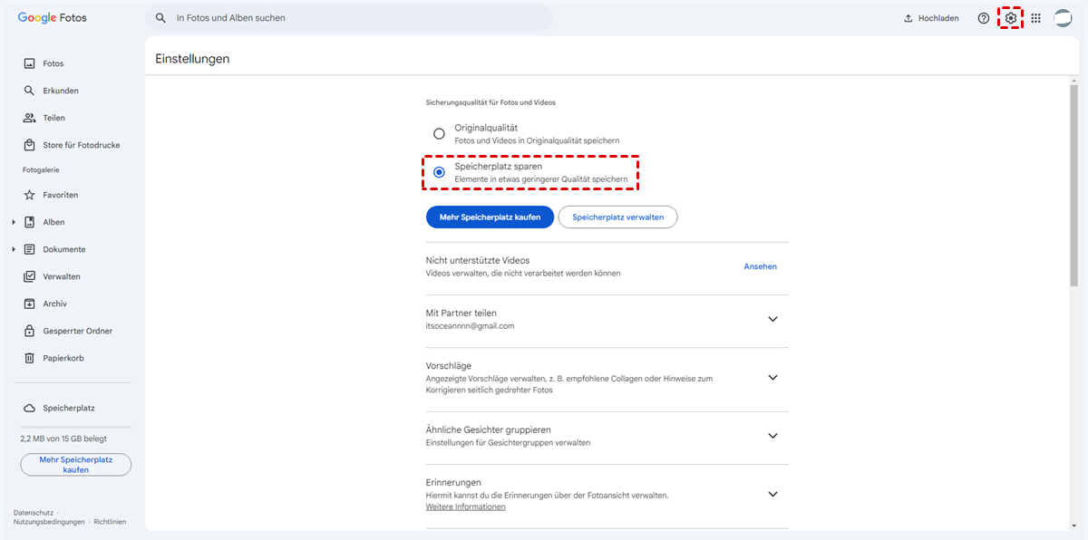Select the Originalqualität radio option
1088x540 pixels.
click(439, 134)
